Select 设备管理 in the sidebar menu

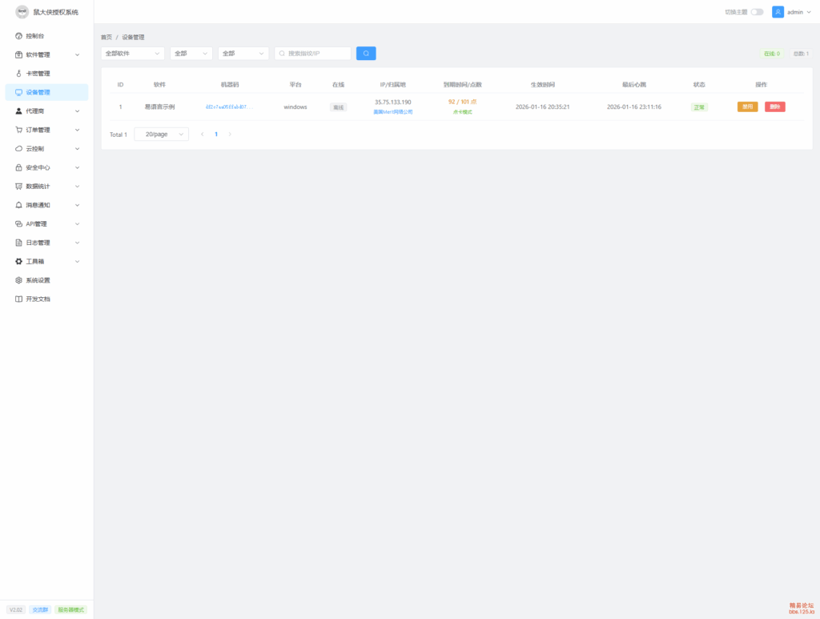[38, 92]
